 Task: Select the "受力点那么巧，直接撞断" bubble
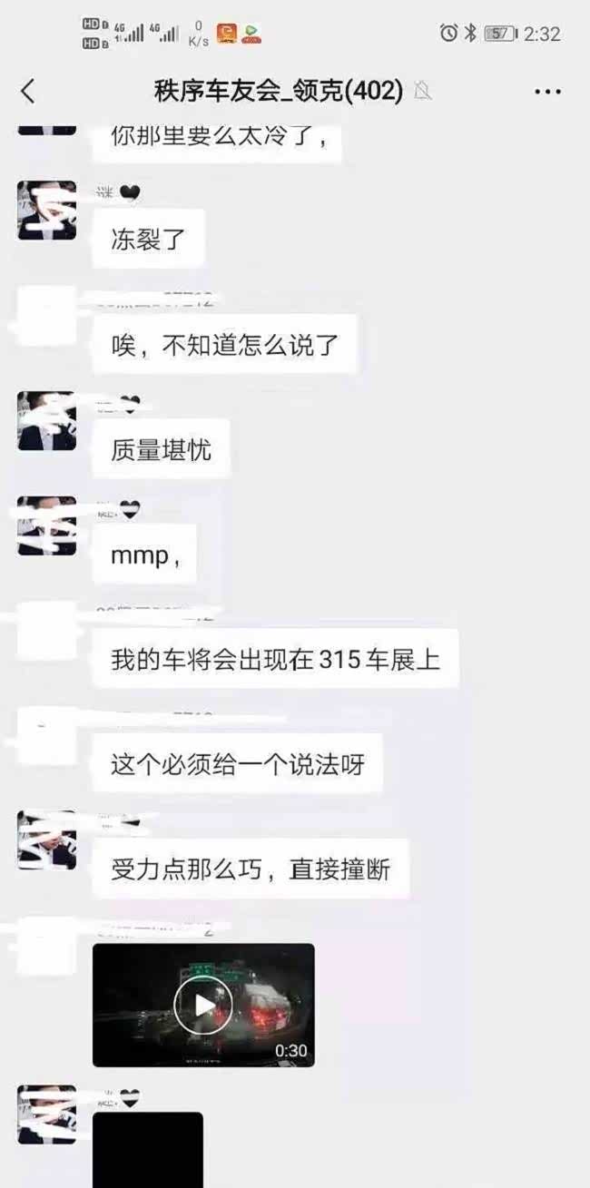[250, 869]
